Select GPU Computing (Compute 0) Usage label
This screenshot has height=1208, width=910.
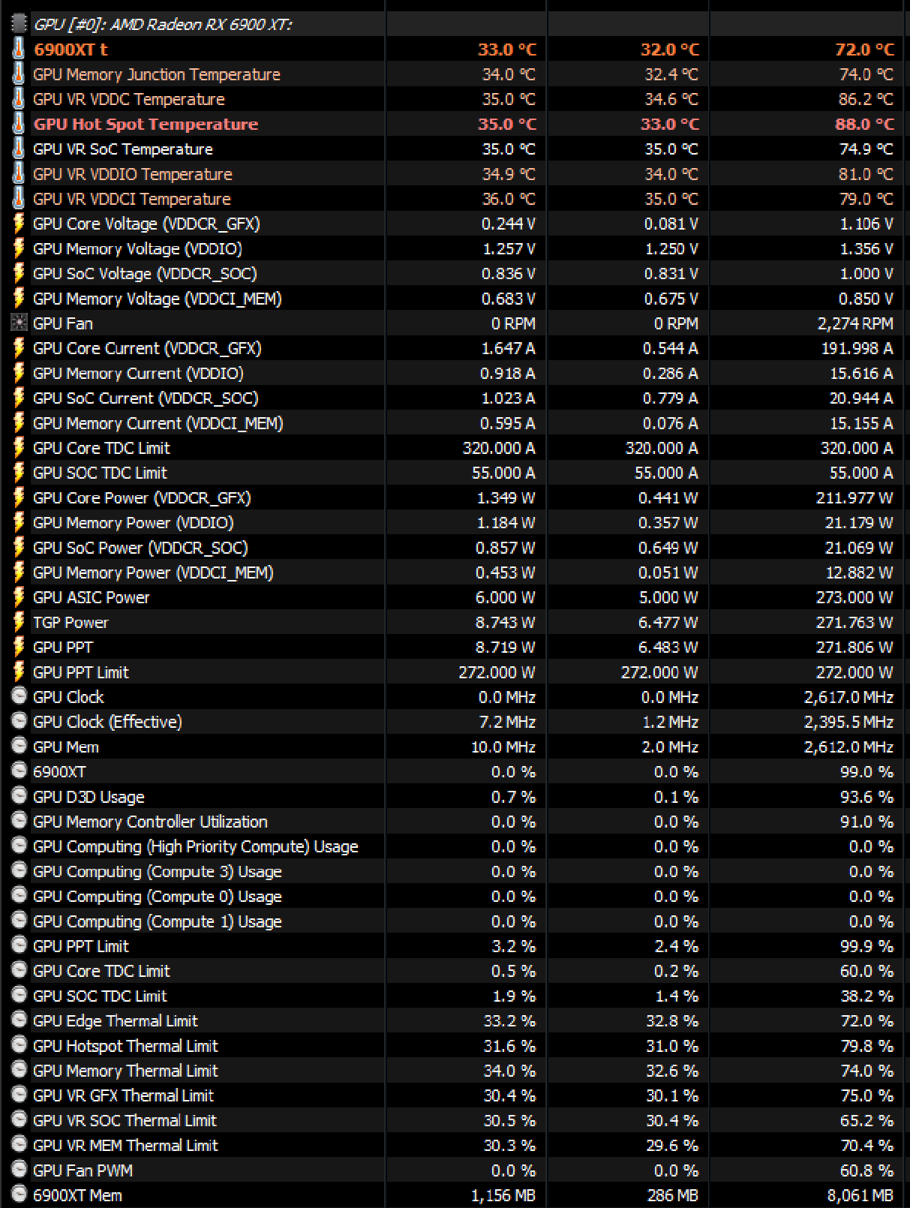click(x=158, y=897)
